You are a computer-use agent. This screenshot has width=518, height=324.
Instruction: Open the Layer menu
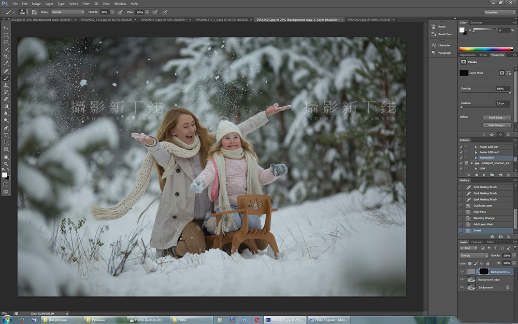[x=49, y=4]
